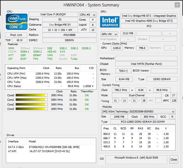183x168 pixels.
Task: Click the AES-NI feature label
Action: click(52, 52)
